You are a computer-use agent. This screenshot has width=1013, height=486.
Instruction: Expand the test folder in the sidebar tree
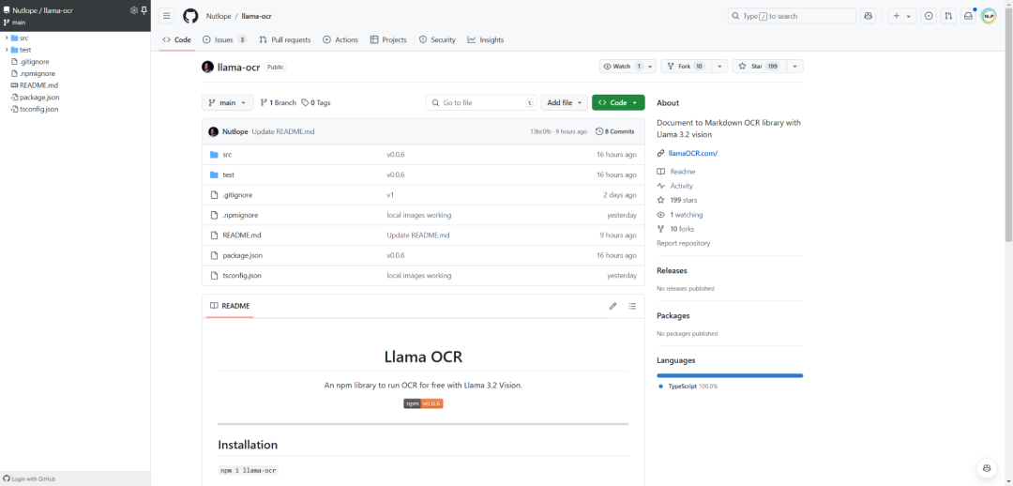7,50
